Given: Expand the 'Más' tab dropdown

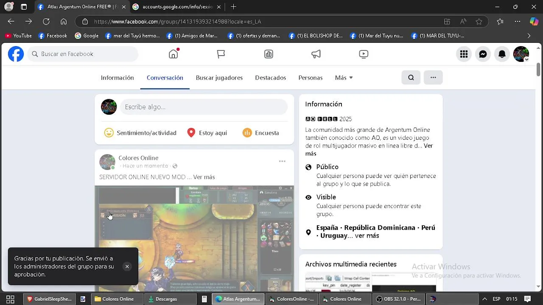Looking at the screenshot, I should (x=344, y=78).
